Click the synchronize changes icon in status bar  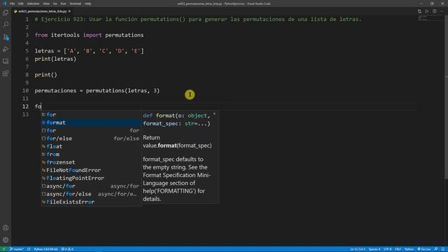[29, 249]
